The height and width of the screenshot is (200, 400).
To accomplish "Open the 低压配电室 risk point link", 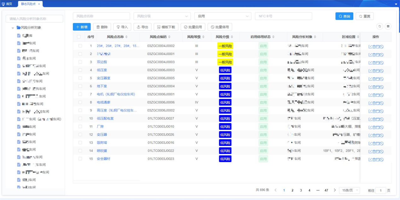I will click(x=105, y=119).
